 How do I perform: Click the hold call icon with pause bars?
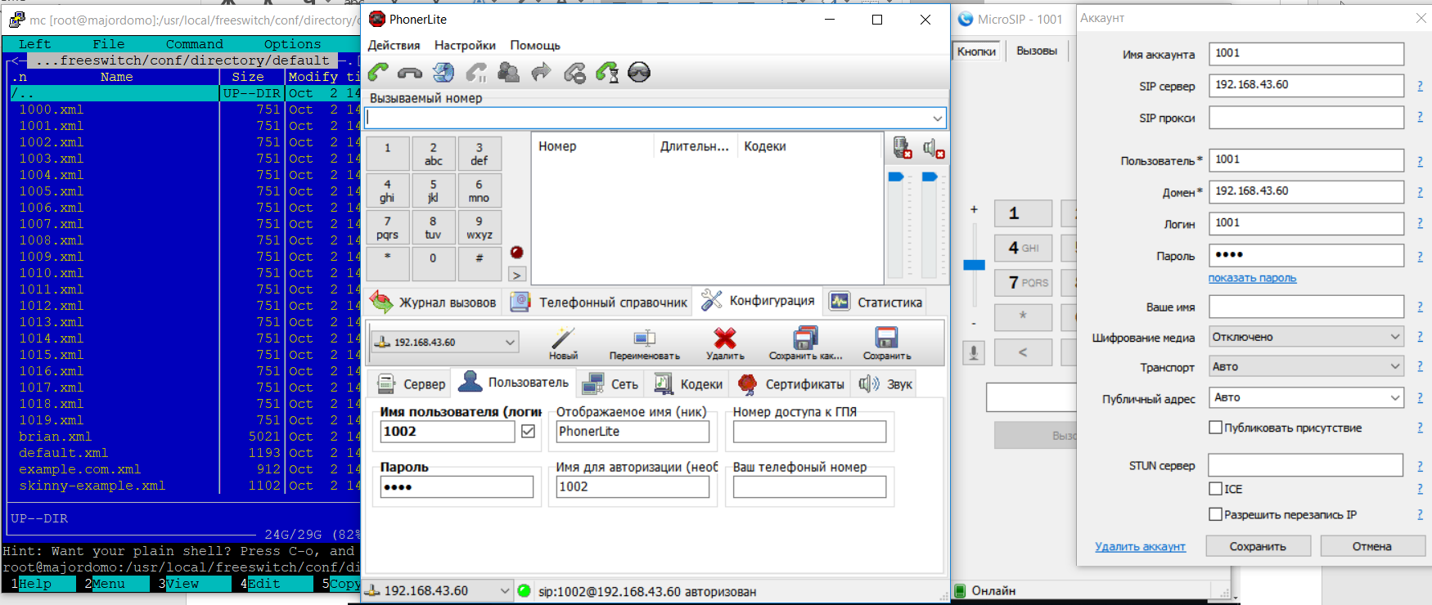pyautogui.click(x=476, y=73)
